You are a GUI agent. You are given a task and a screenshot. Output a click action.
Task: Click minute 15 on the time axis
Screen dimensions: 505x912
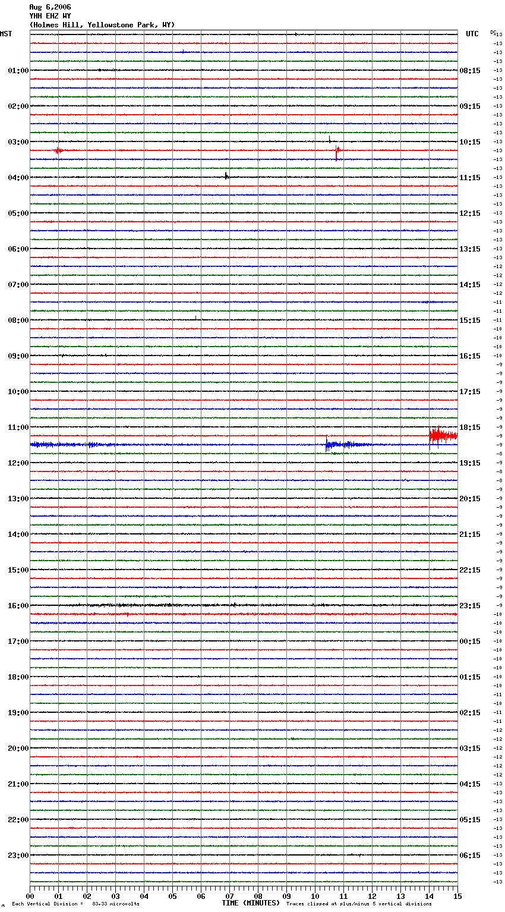(457, 896)
